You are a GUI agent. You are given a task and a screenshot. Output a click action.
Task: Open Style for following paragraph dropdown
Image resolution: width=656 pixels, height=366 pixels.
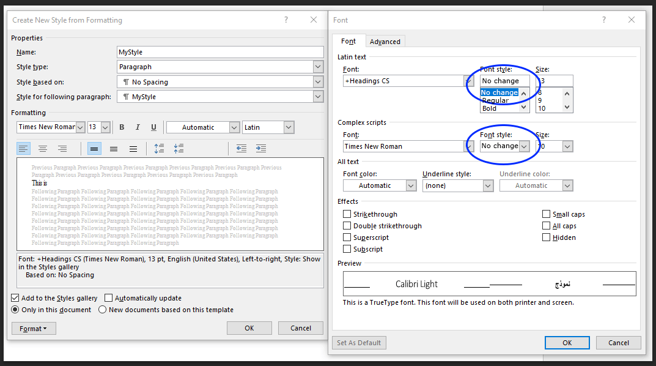click(318, 97)
